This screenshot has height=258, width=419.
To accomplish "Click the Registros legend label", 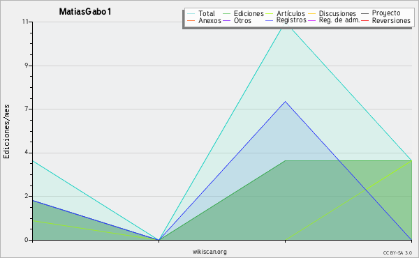I will pos(291,20).
